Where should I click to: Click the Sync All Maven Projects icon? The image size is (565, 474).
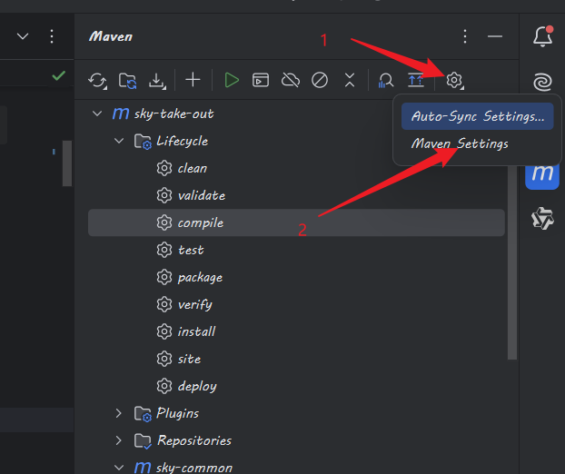point(97,80)
